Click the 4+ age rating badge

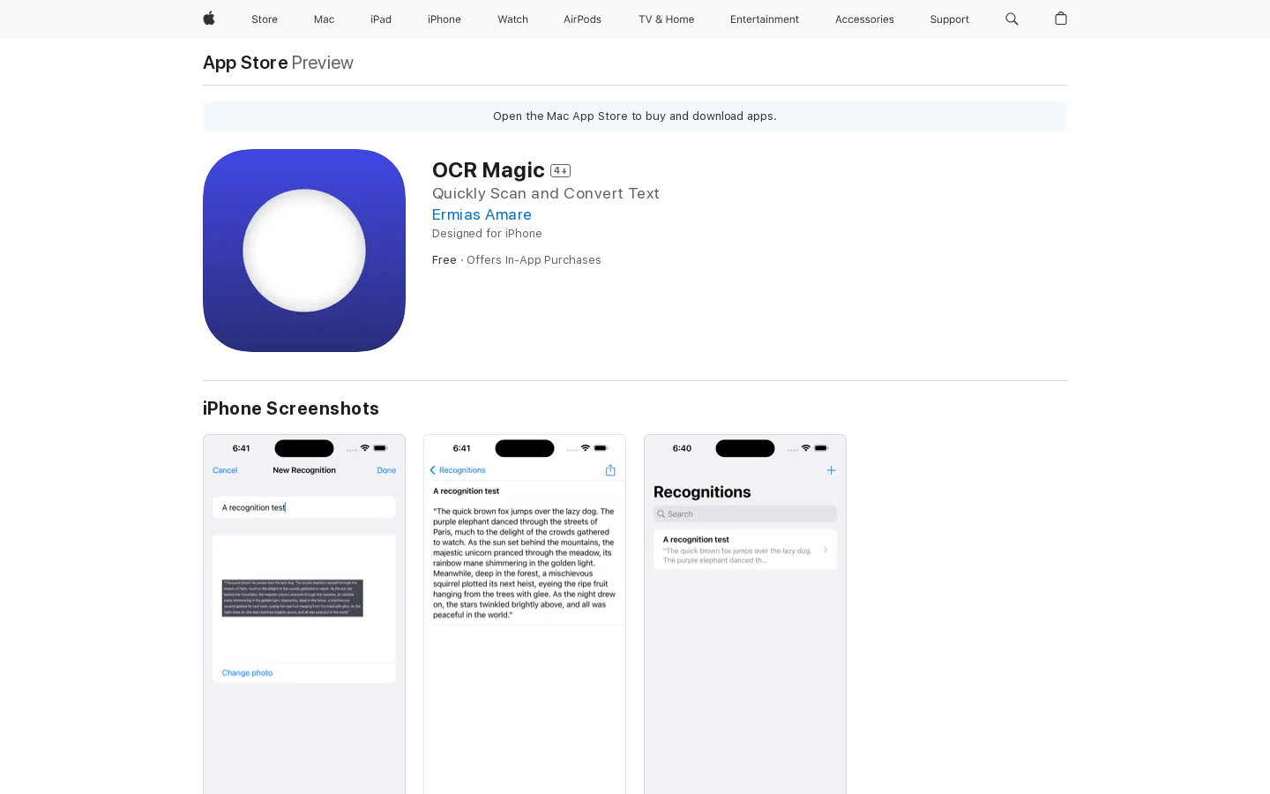(560, 170)
